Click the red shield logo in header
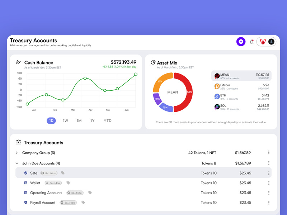 click(x=263, y=42)
